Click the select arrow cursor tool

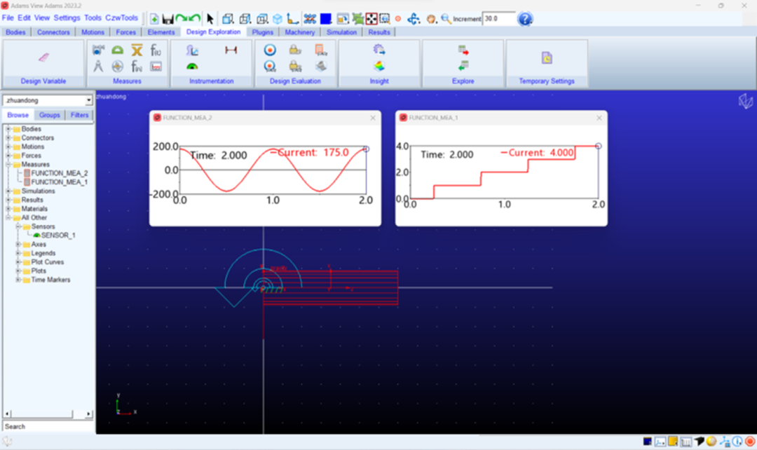click(210, 19)
